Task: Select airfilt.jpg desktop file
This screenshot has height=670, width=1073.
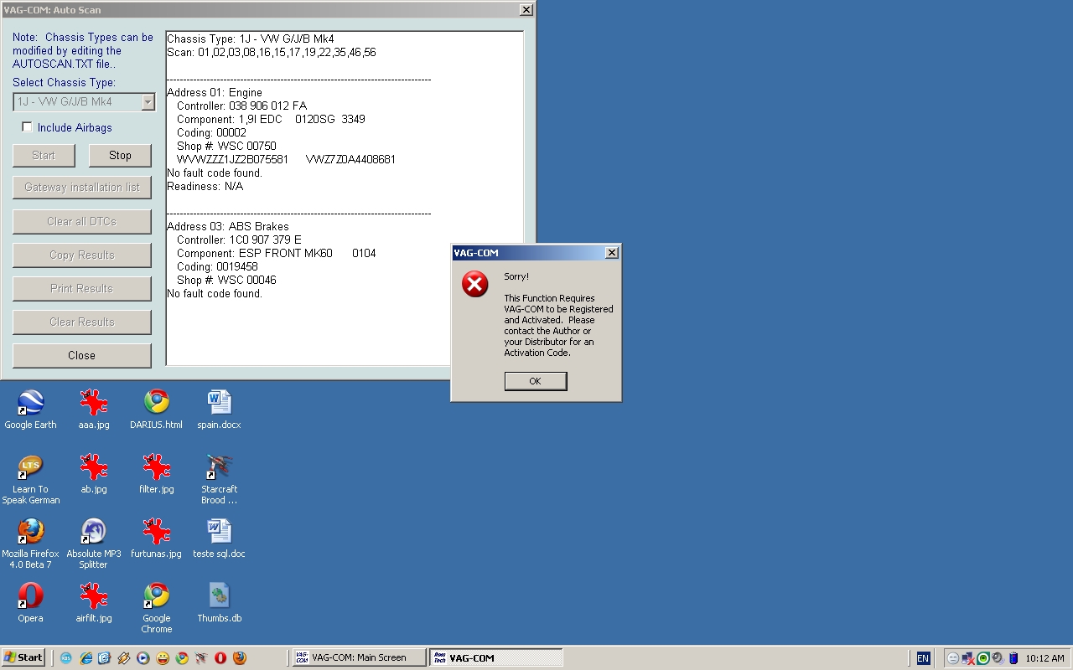Action: 94,603
